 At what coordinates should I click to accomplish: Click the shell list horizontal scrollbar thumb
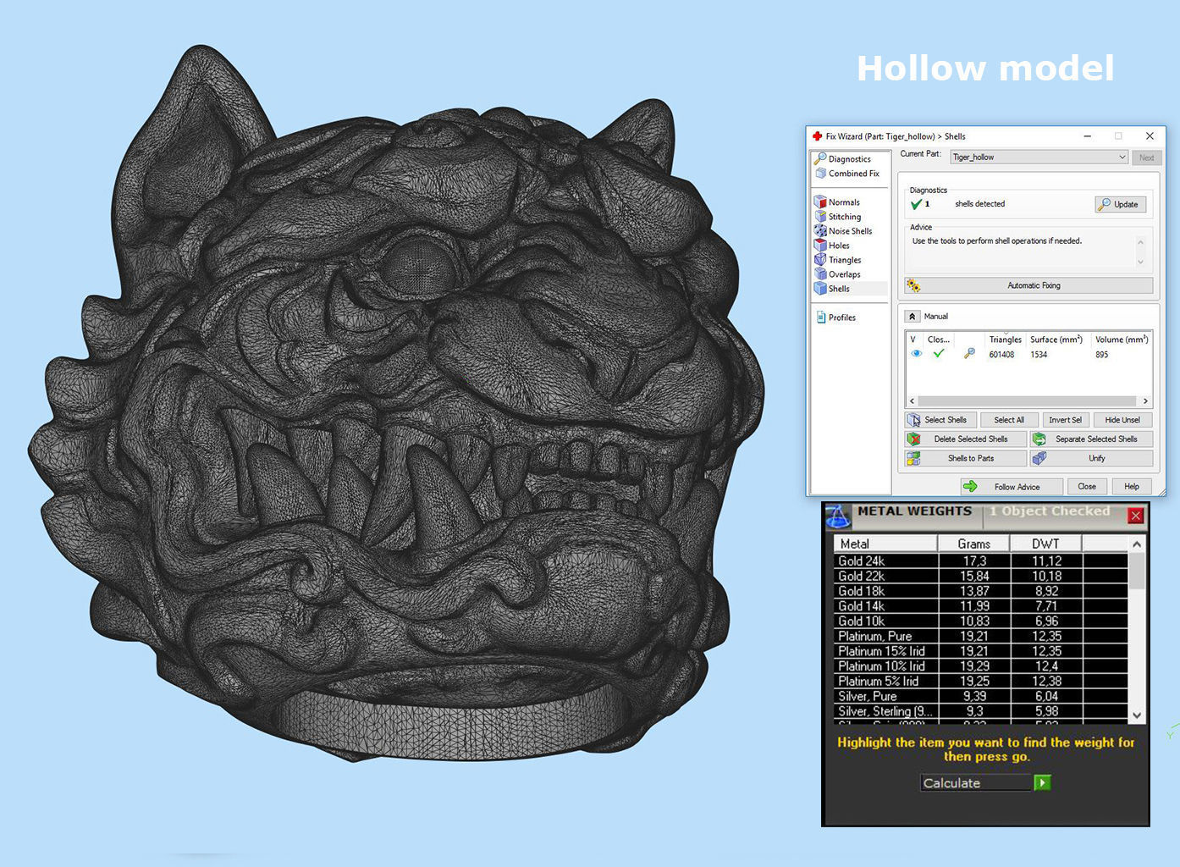(x=1028, y=401)
